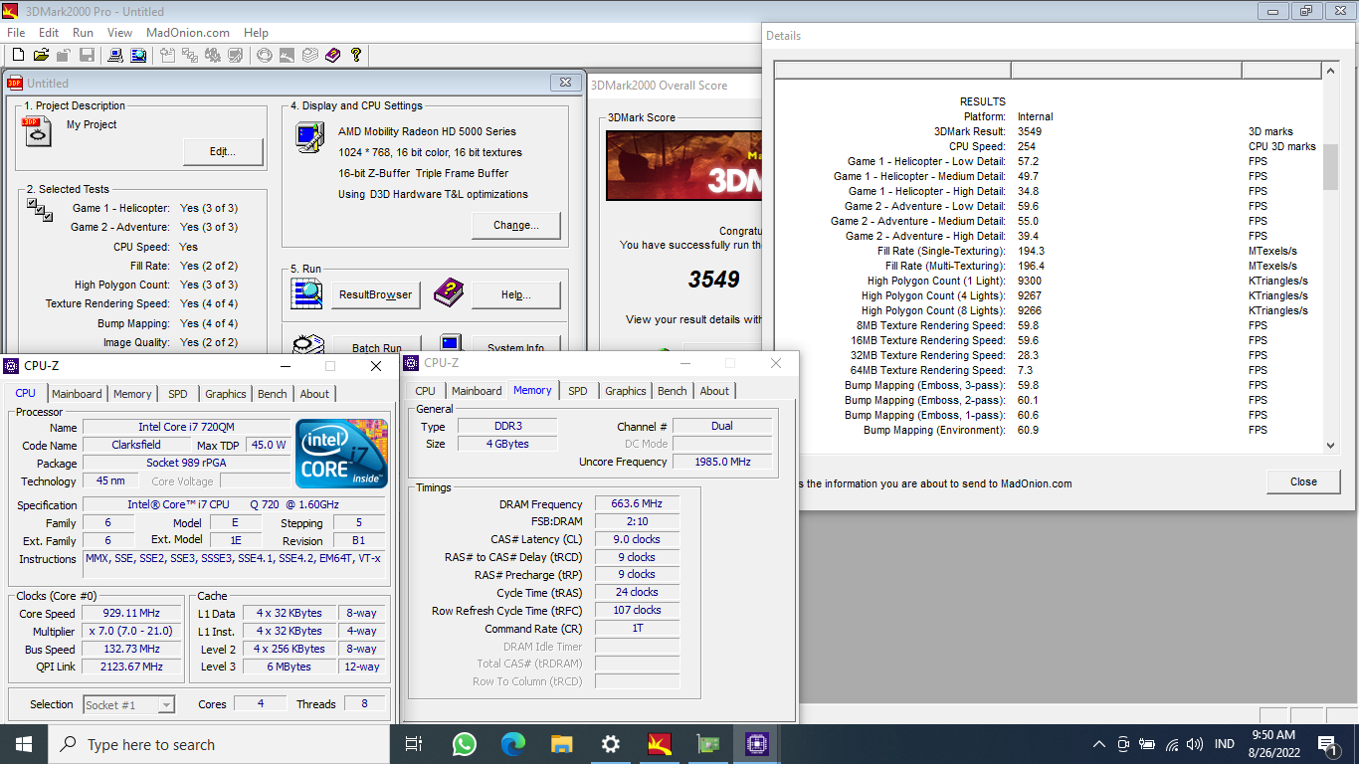Click the yellow question mark toolbar icon
Viewport: 1359px width, 764px height.
[x=355, y=55]
